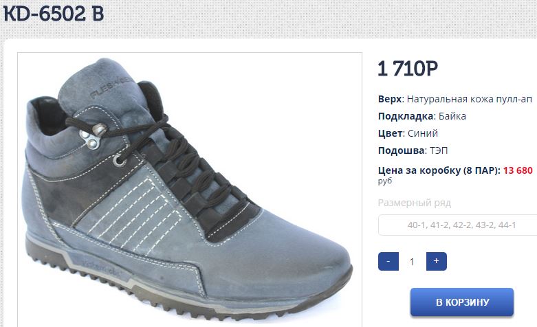Click the 1 710Р price
The width and height of the screenshot is (537, 327).
[x=408, y=69]
